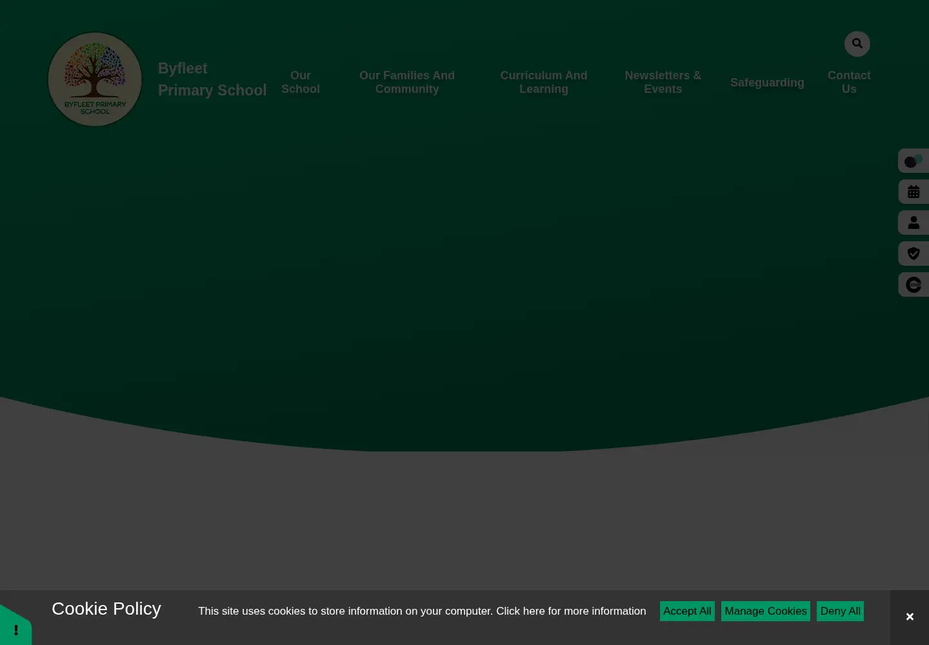Go to the Safeguarding page

click(x=767, y=83)
